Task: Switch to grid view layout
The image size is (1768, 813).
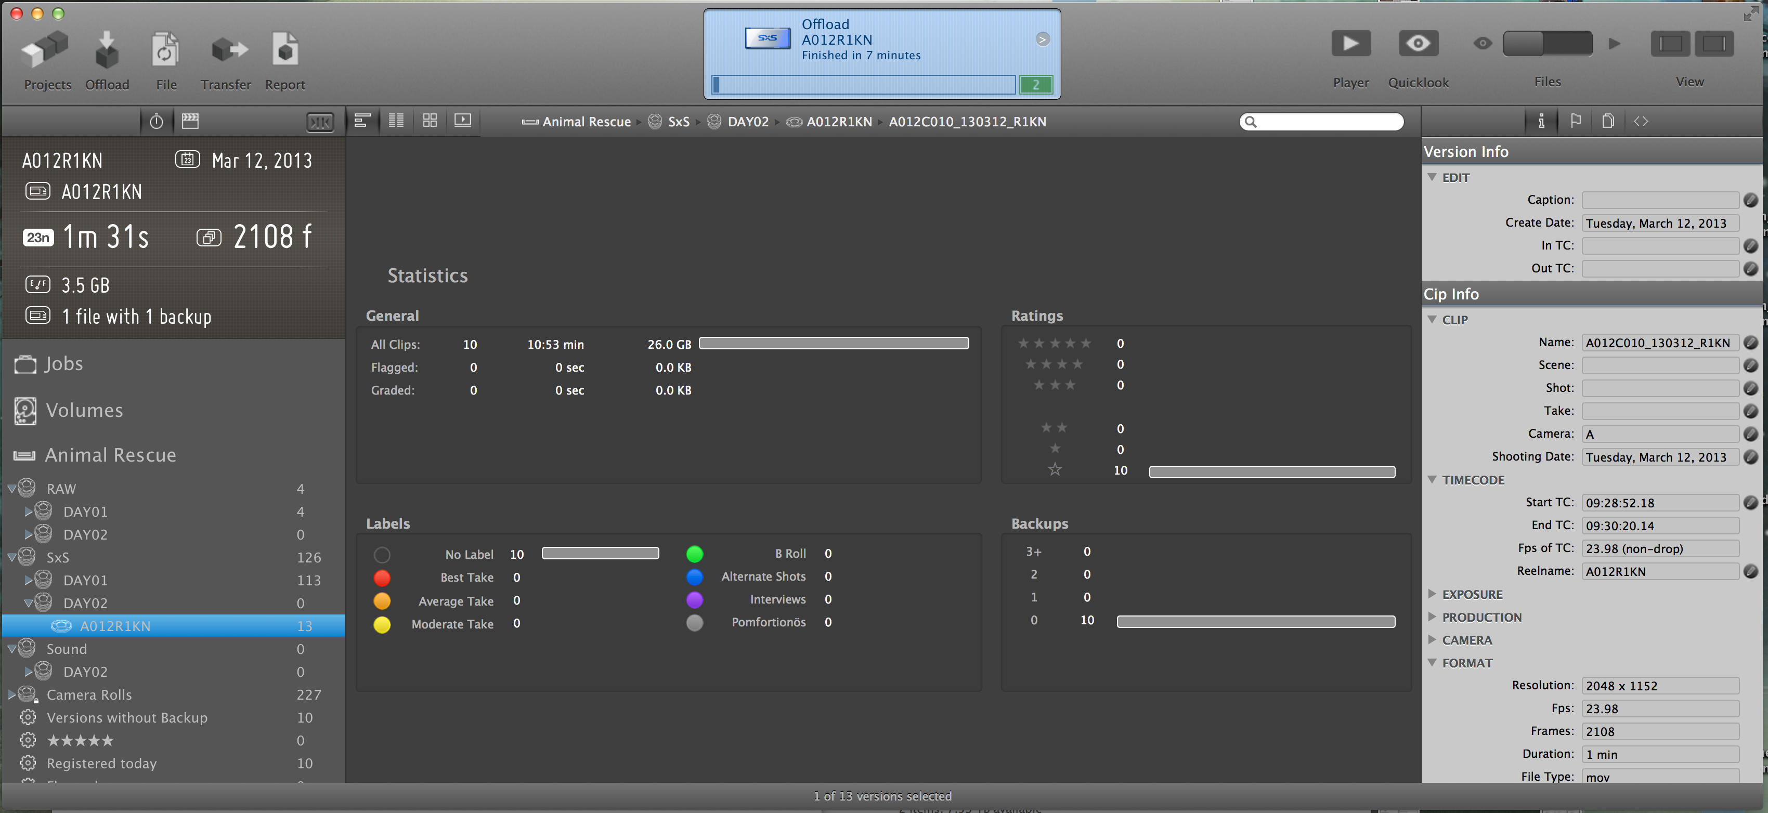Action: pyautogui.click(x=430, y=121)
